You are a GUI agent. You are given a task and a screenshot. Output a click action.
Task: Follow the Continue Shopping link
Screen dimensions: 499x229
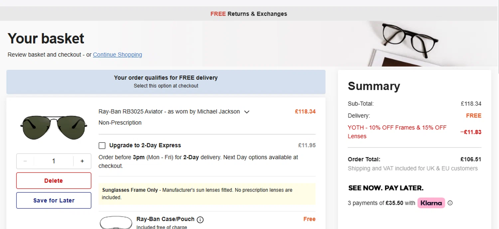coord(117,55)
